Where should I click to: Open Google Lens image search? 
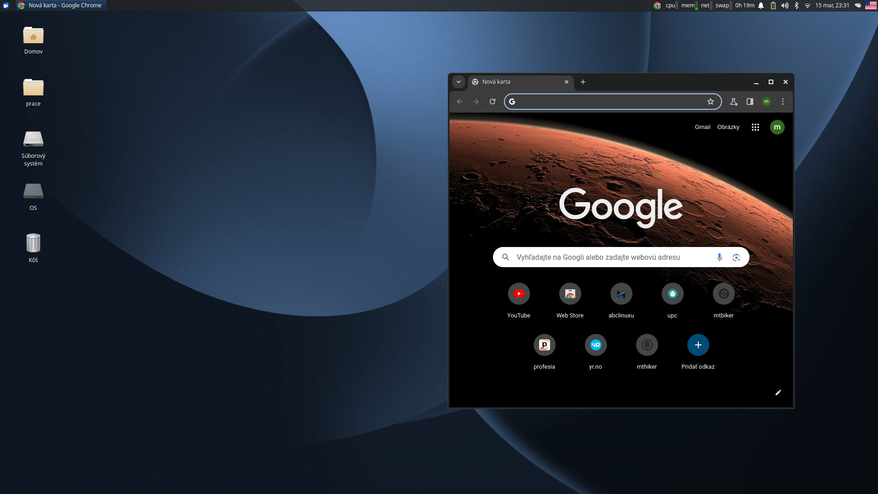[x=736, y=257]
